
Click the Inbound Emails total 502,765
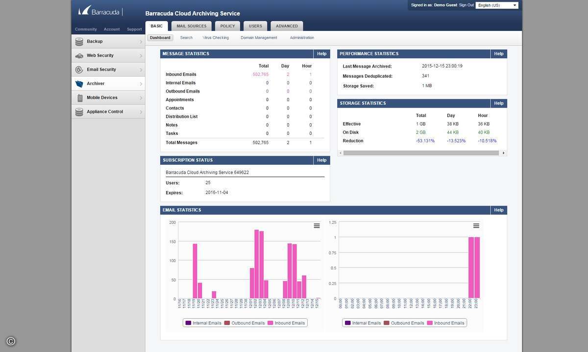(261, 75)
